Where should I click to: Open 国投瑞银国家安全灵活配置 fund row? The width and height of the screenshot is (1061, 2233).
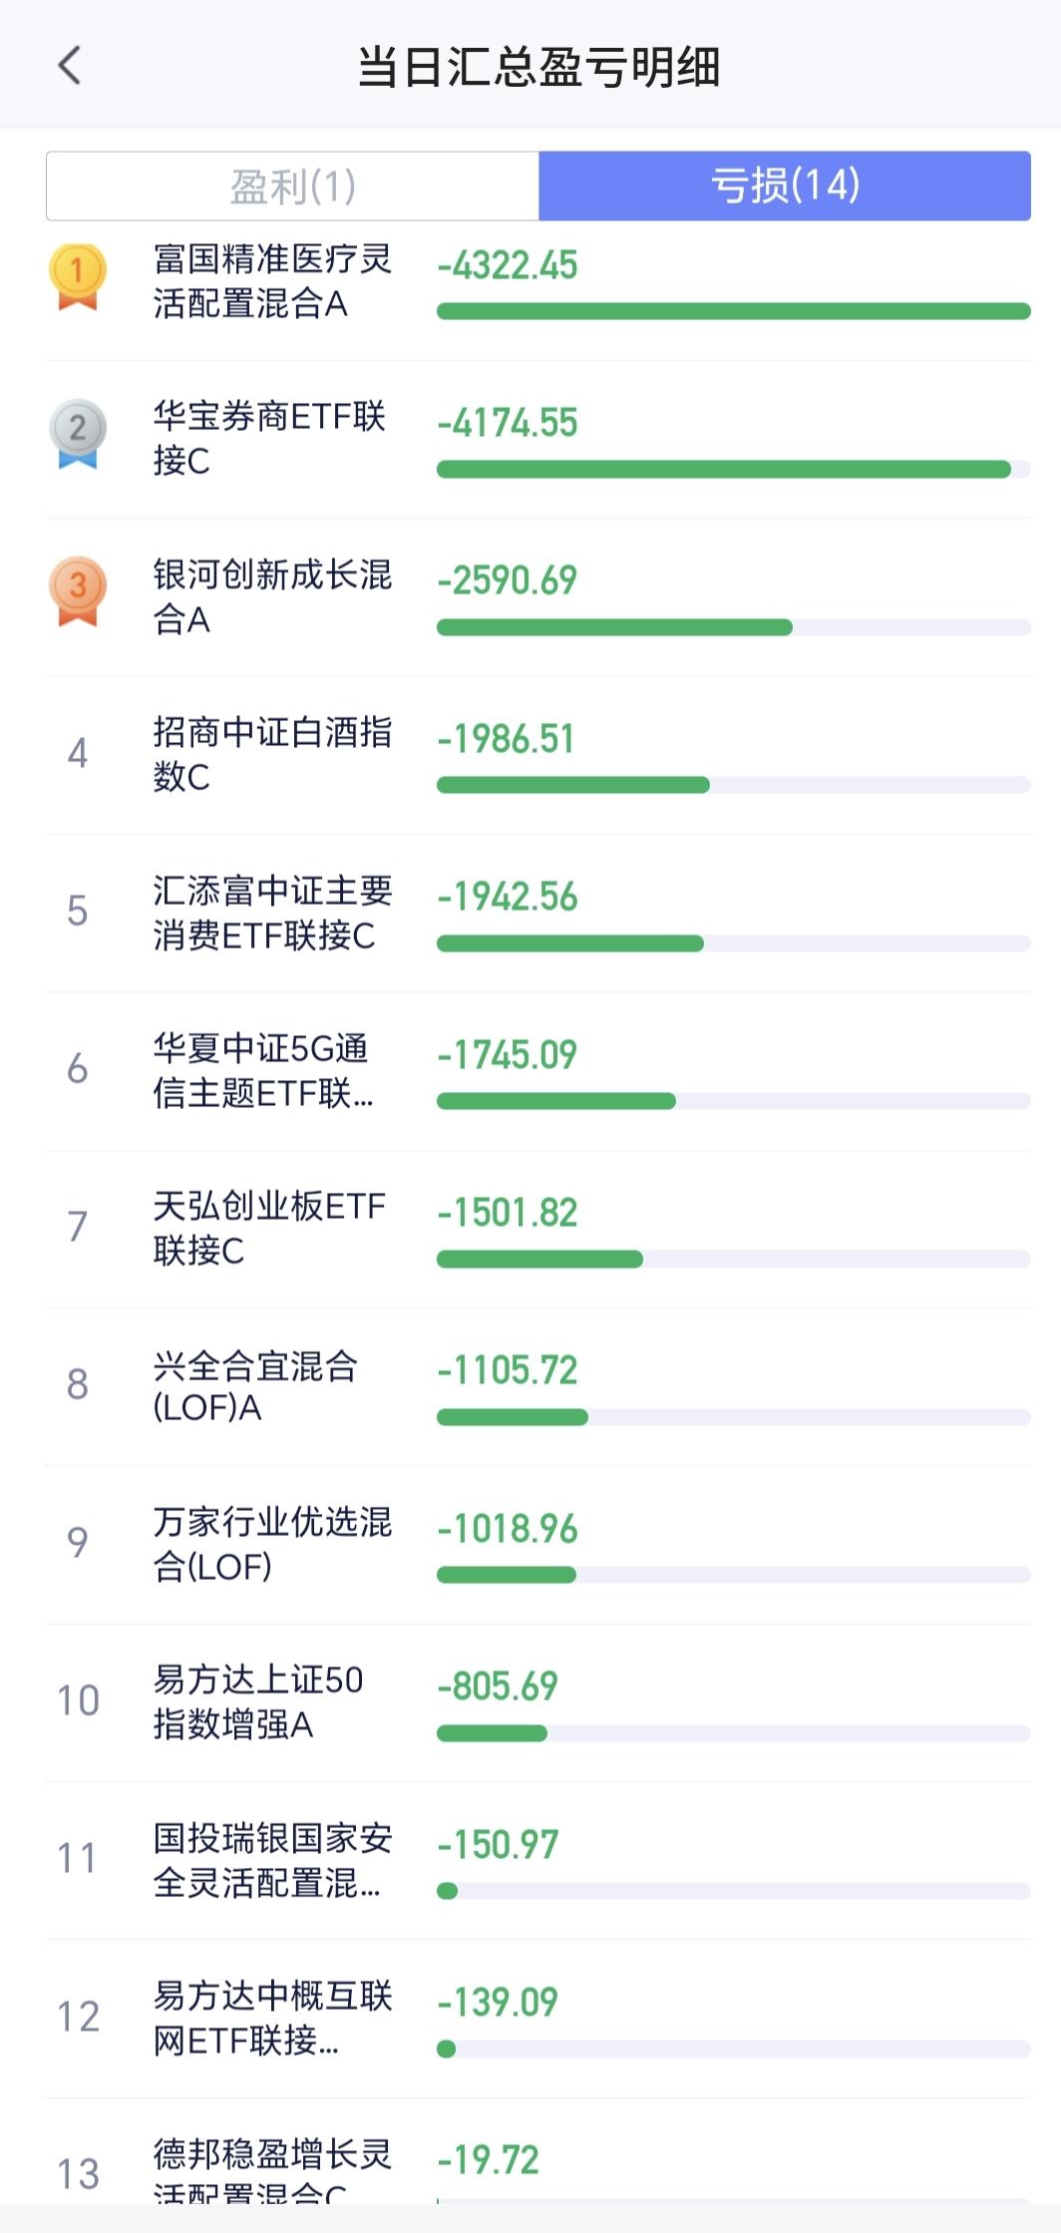(x=272, y=1860)
